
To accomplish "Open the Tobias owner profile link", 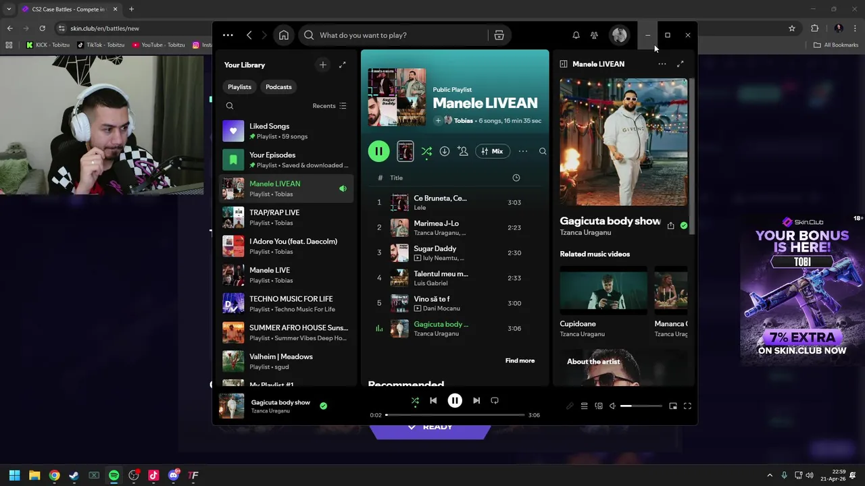I will 464,121.
